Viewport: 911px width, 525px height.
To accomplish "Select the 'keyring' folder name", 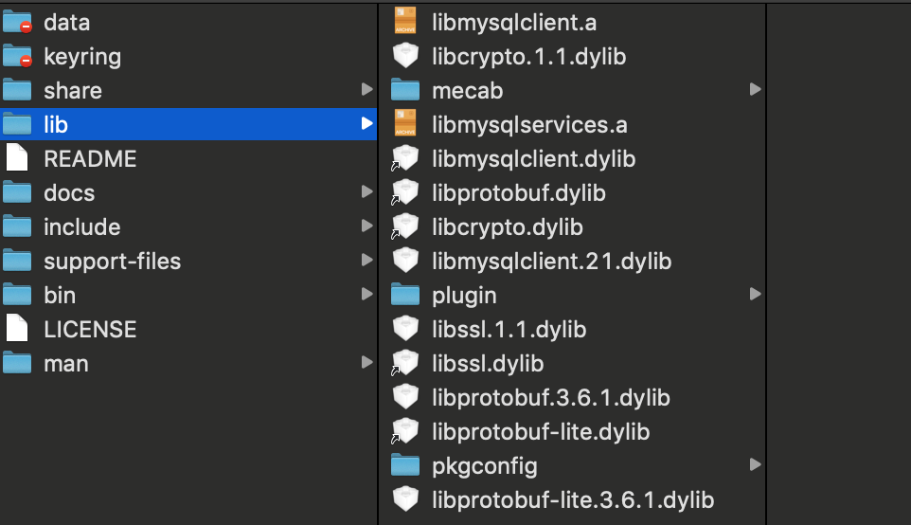I will pos(82,57).
